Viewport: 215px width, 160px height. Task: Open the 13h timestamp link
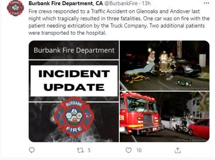pyautogui.click(x=146, y=3)
